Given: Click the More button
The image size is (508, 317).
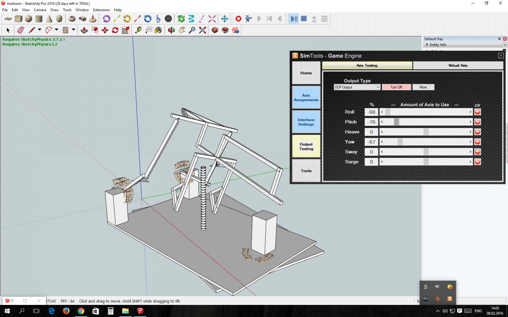Looking at the screenshot, I should 423,87.
